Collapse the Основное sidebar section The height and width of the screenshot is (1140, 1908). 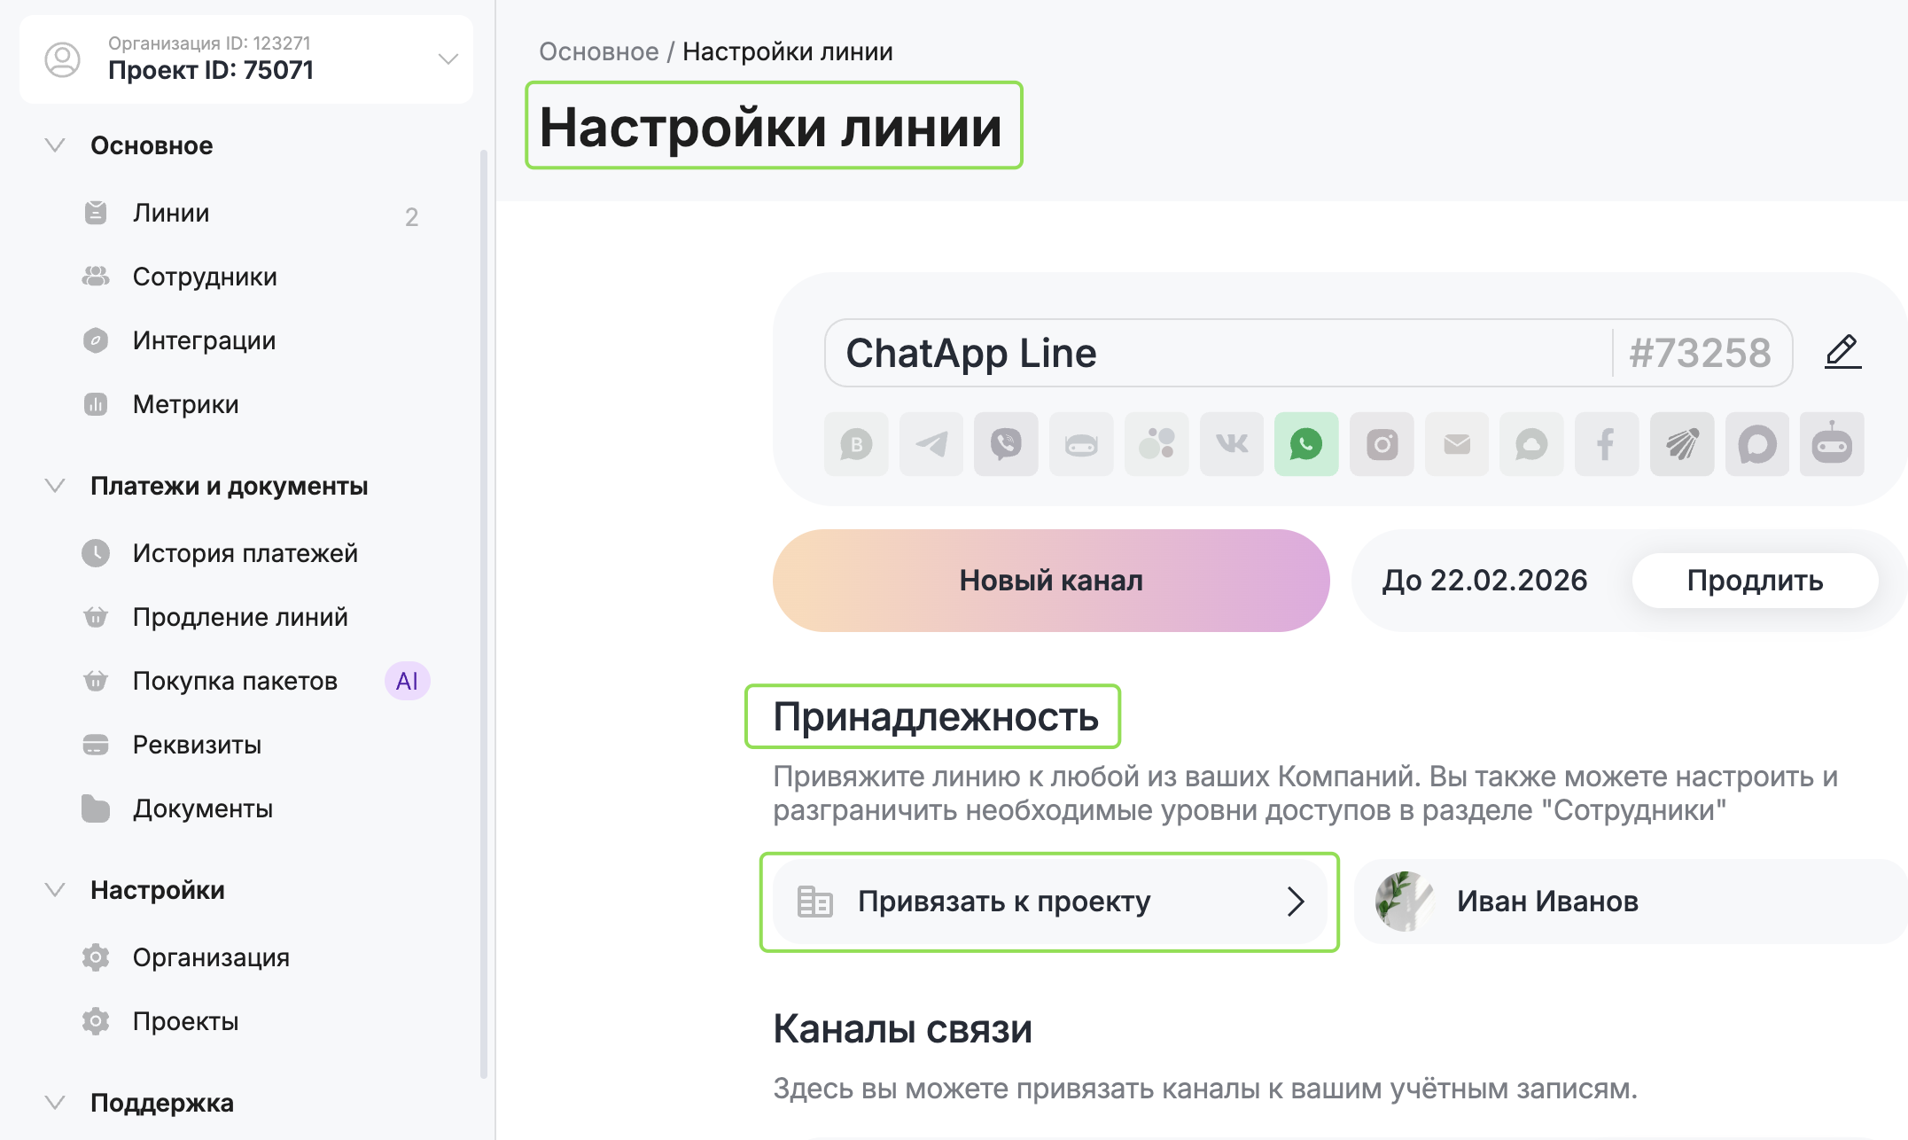55,145
